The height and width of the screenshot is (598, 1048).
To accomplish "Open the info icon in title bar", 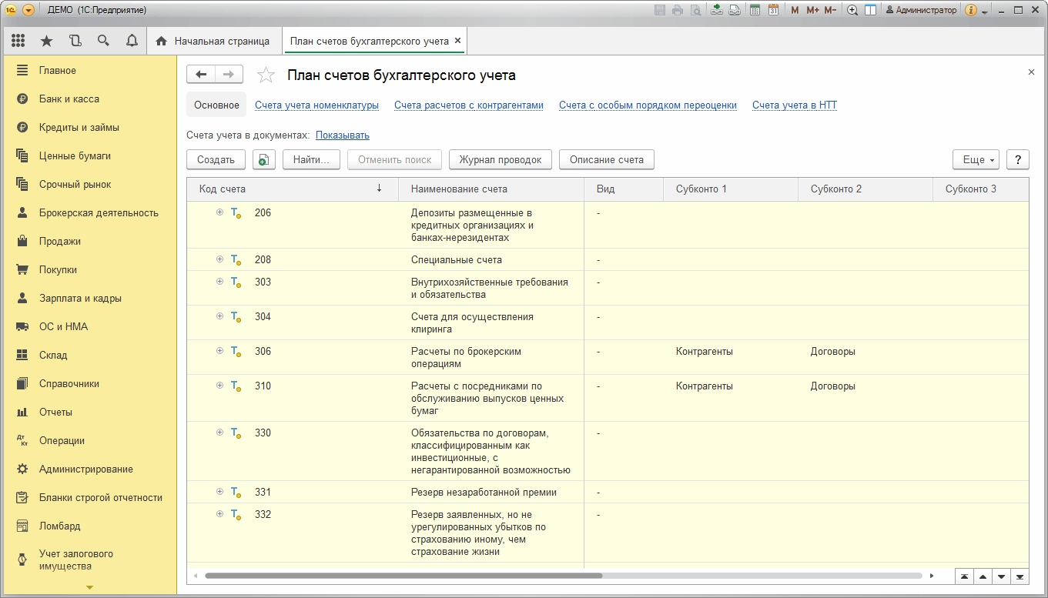I will click(x=971, y=10).
